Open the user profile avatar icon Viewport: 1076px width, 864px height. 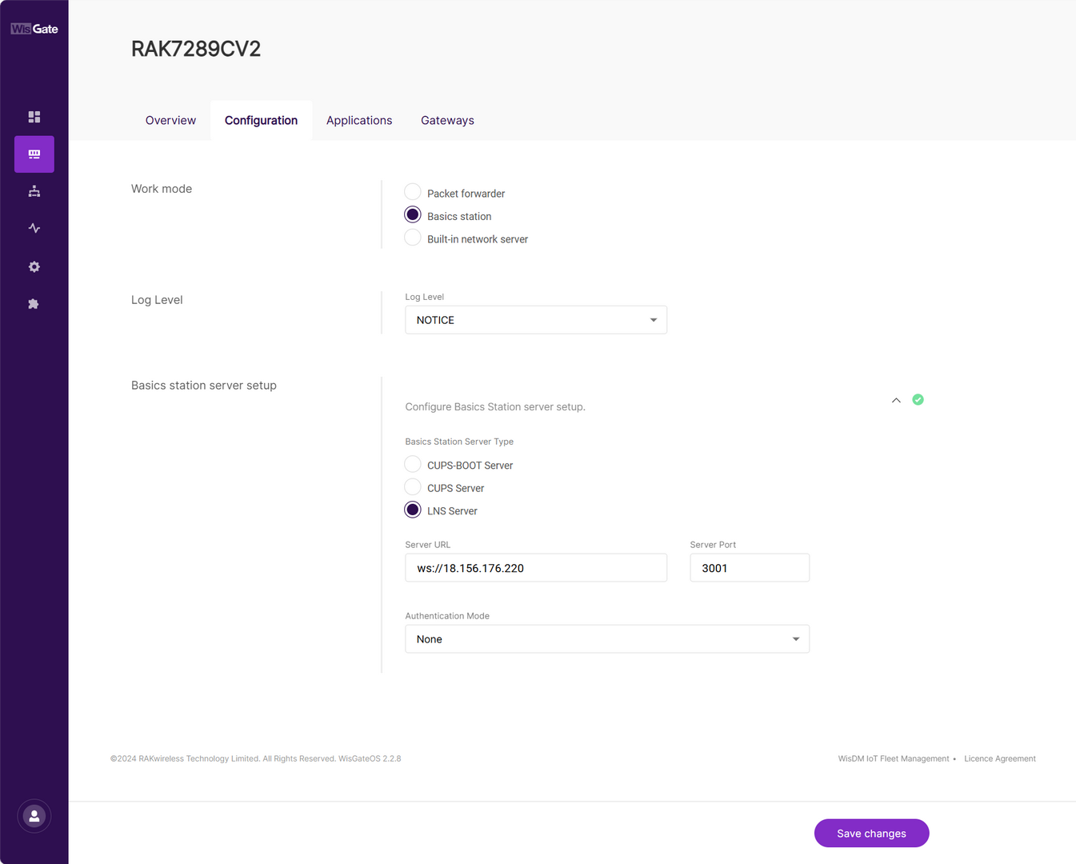pyautogui.click(x=34, y=816)
